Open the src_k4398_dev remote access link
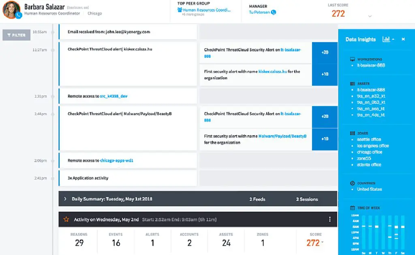 (114, 96)
